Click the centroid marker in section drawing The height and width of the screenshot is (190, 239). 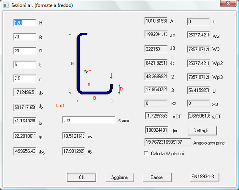click(x=86, y=71)
